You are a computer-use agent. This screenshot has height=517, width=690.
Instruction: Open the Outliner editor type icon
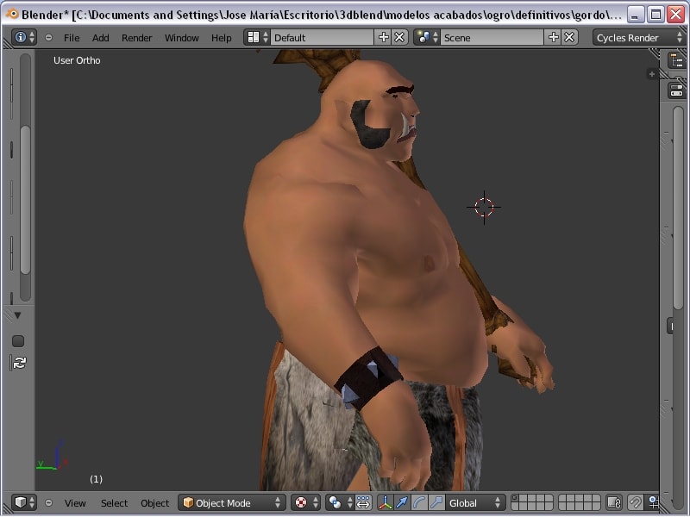(x=677, y=60)
